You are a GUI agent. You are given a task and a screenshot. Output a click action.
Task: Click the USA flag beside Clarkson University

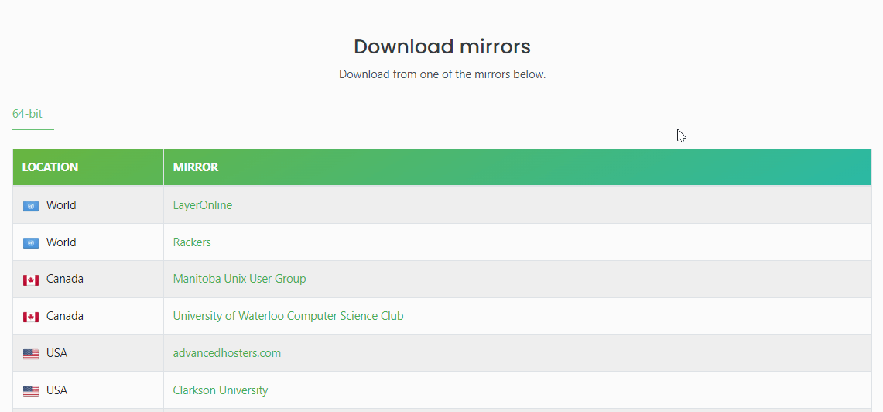point(31,391)
